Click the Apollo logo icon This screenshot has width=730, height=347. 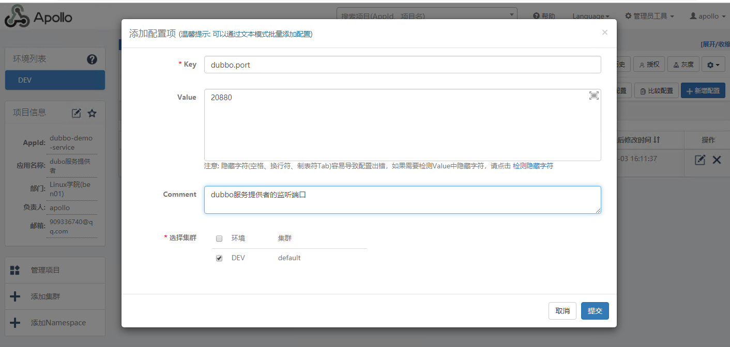tap(17, 17)
